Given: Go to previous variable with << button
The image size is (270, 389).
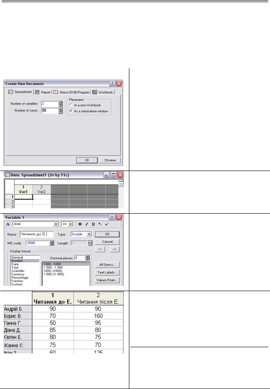Looking at the screenshot, I should coord(100,249).
